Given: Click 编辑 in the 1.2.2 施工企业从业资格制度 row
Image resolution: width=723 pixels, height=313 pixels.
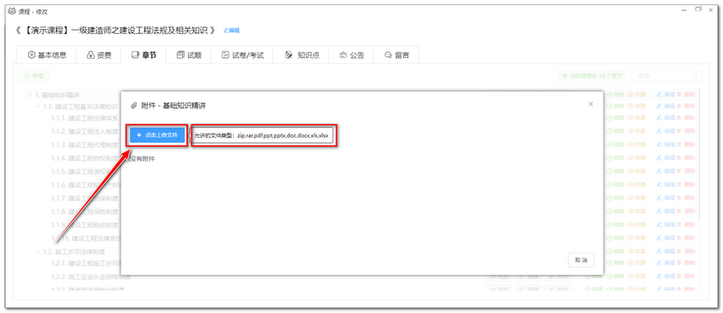Looking at the screenshot, I should 665,276.
